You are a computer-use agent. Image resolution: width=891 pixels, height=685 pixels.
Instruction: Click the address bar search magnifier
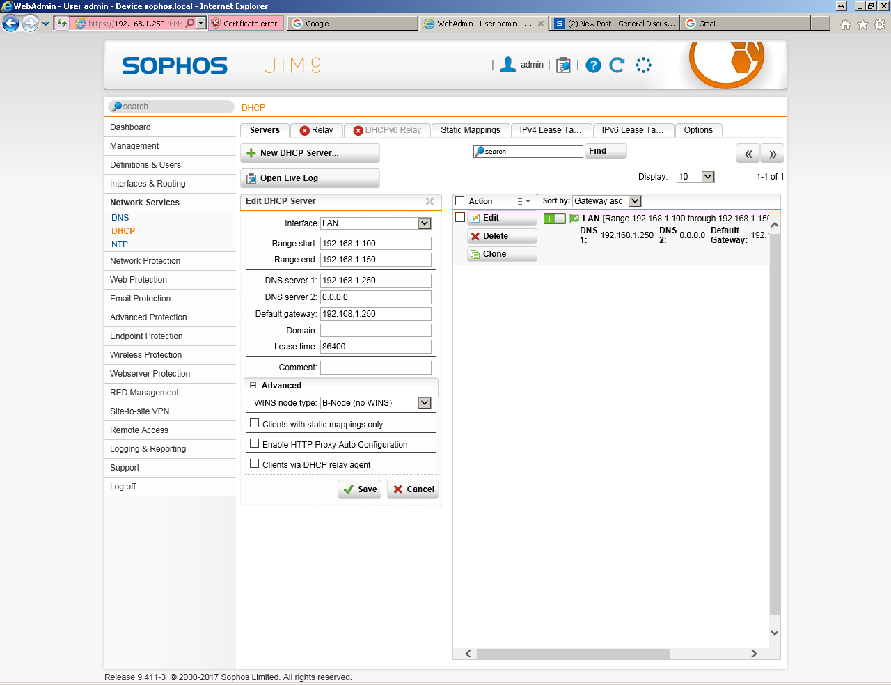[190, 23]
